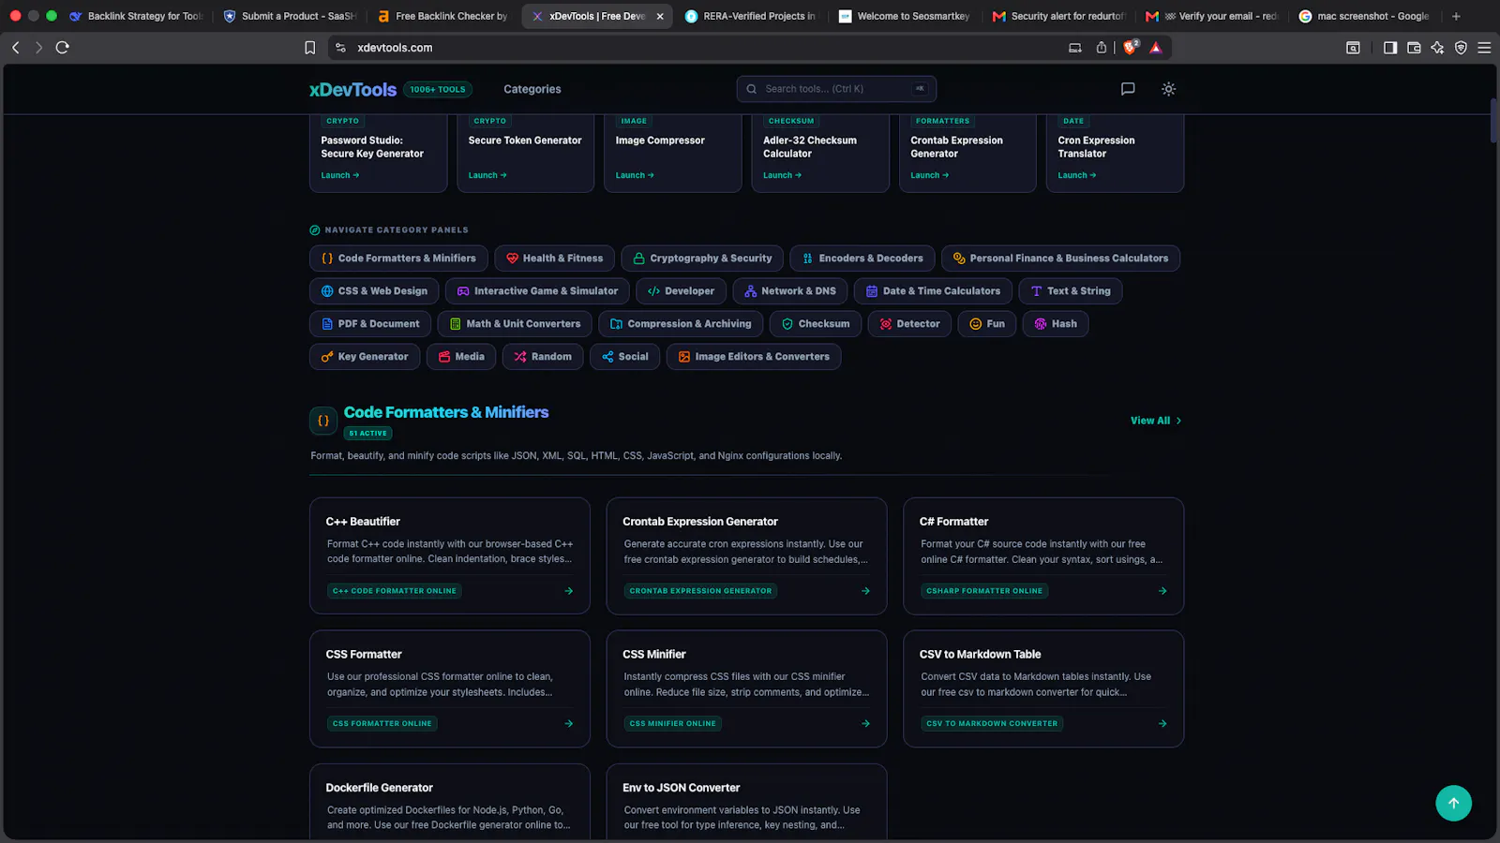Open Brave Shields lion icon
The height and width of the screenshot is (843, 1500).
1131,47
